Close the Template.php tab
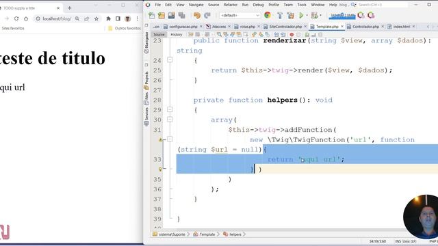This screenshot has width=438, height=246. pos(342,26)
